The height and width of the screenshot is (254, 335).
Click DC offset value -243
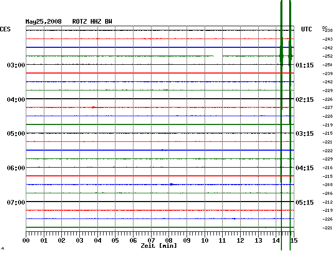(x=327, y=39)
